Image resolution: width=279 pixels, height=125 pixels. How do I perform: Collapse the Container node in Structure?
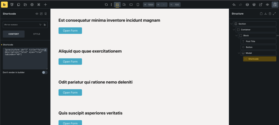(234, 30)
